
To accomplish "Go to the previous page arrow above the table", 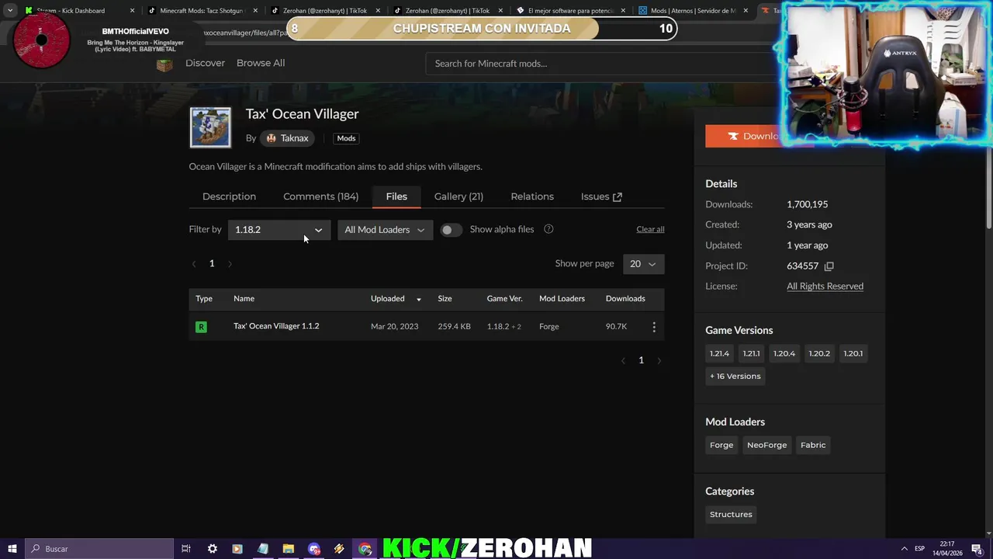I will click(194, 264).
